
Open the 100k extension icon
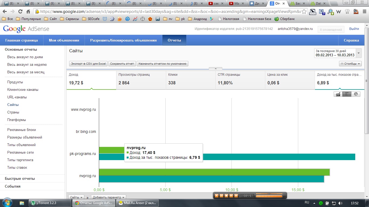click(313, 12)
